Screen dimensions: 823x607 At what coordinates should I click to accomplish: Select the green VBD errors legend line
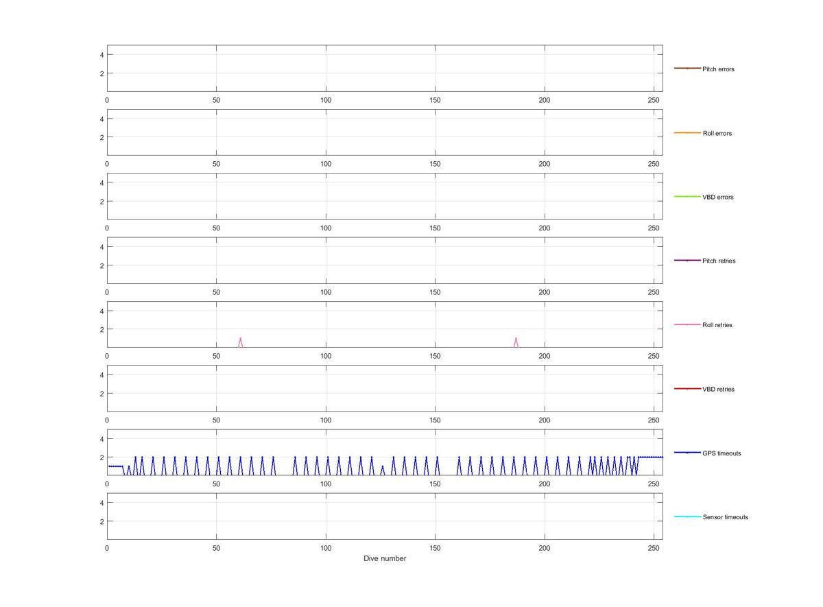click(x=687, y=197)
